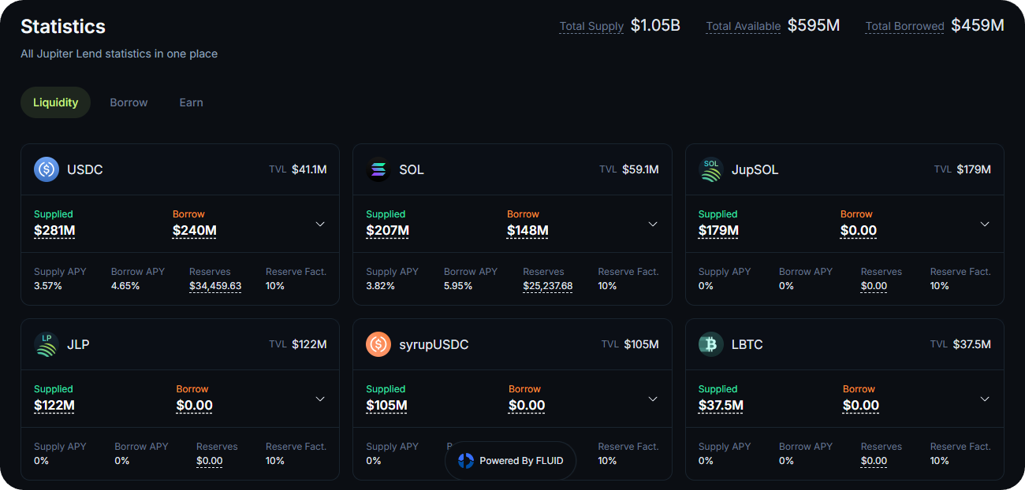Select the Liquidity tab
The image size is (1025, 490).
tap(55, 102)
